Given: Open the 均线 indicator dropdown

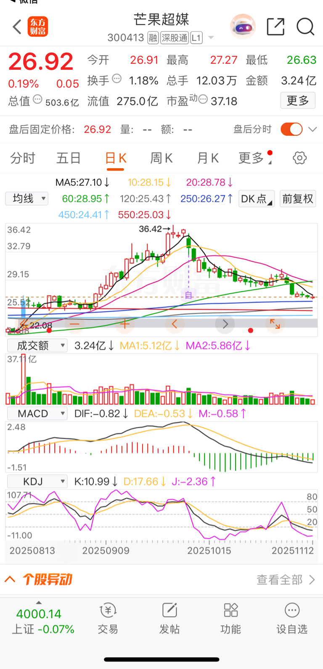Looking at the screenshot, I should pyautogui.click(x=27, y=198).
